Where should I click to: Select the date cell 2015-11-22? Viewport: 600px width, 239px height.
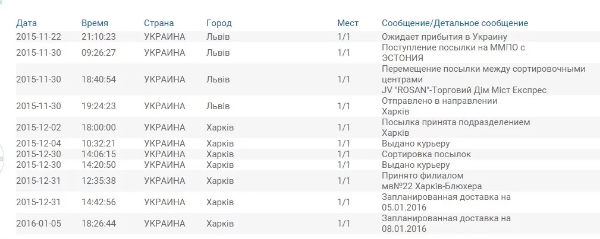(38, 37)
